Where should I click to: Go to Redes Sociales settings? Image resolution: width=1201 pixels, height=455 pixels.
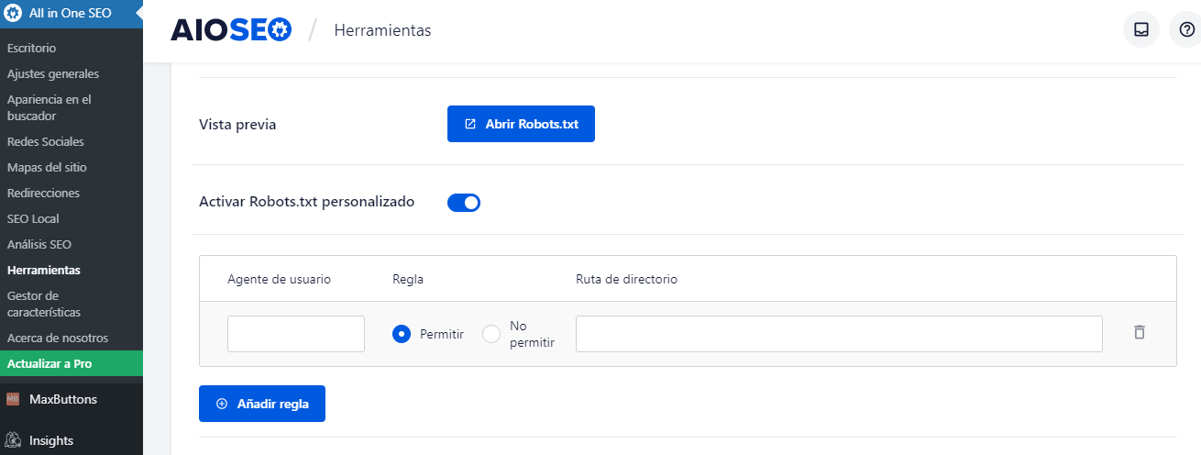(45, 141)
